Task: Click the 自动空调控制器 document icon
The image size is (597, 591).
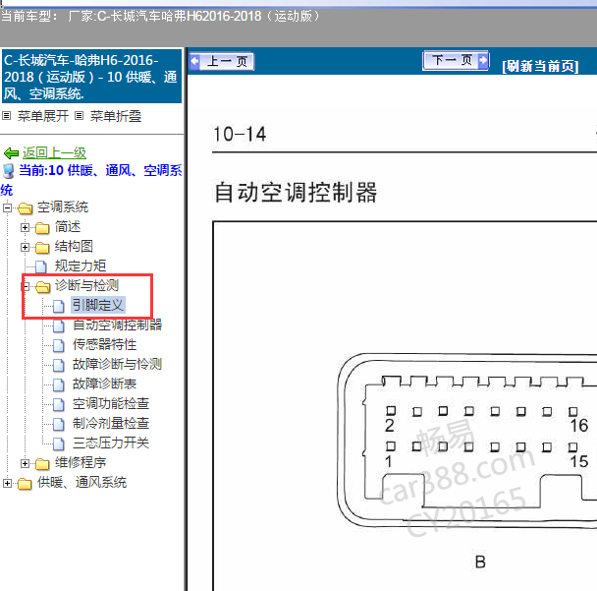Action: coord(58,326)
